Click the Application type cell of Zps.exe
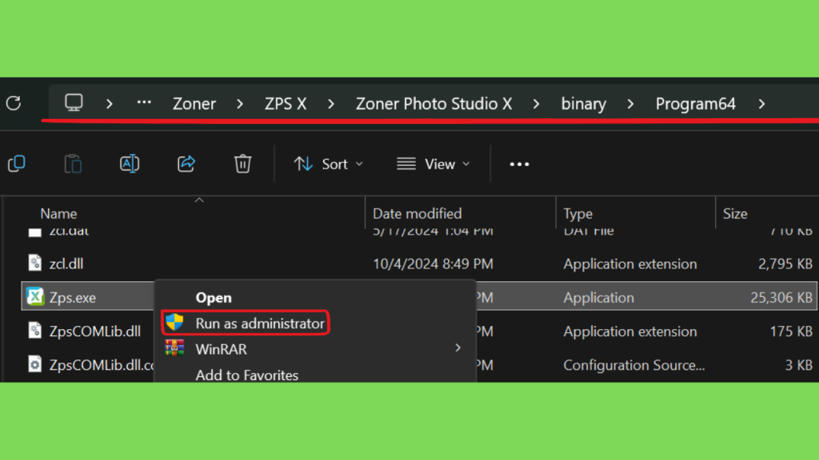This screenshot has width=819, height=460. (x=598, y=298)
